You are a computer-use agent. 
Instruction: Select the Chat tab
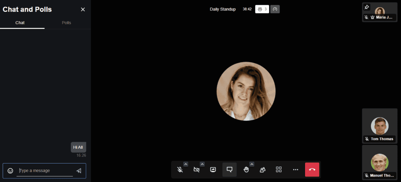point(20,23)
